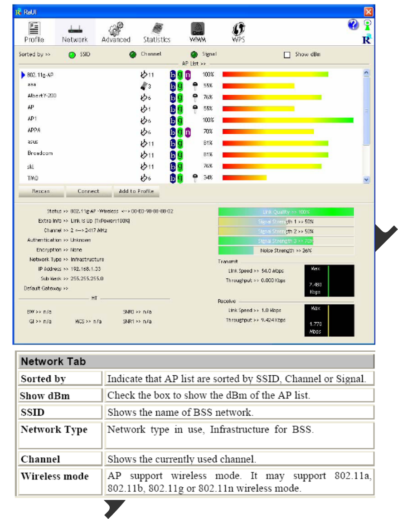The image size is (398, 519).
Task: Open the Profile page icon
Action: (x=34, y=29)
